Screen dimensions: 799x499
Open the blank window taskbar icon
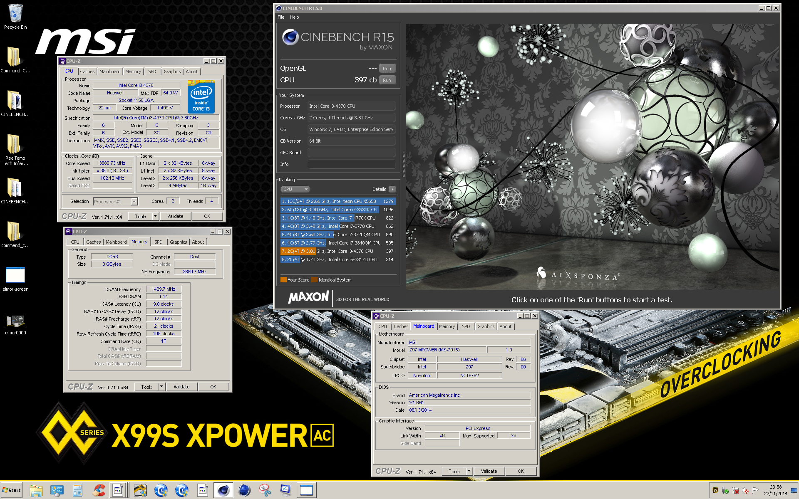coord(307,490)
